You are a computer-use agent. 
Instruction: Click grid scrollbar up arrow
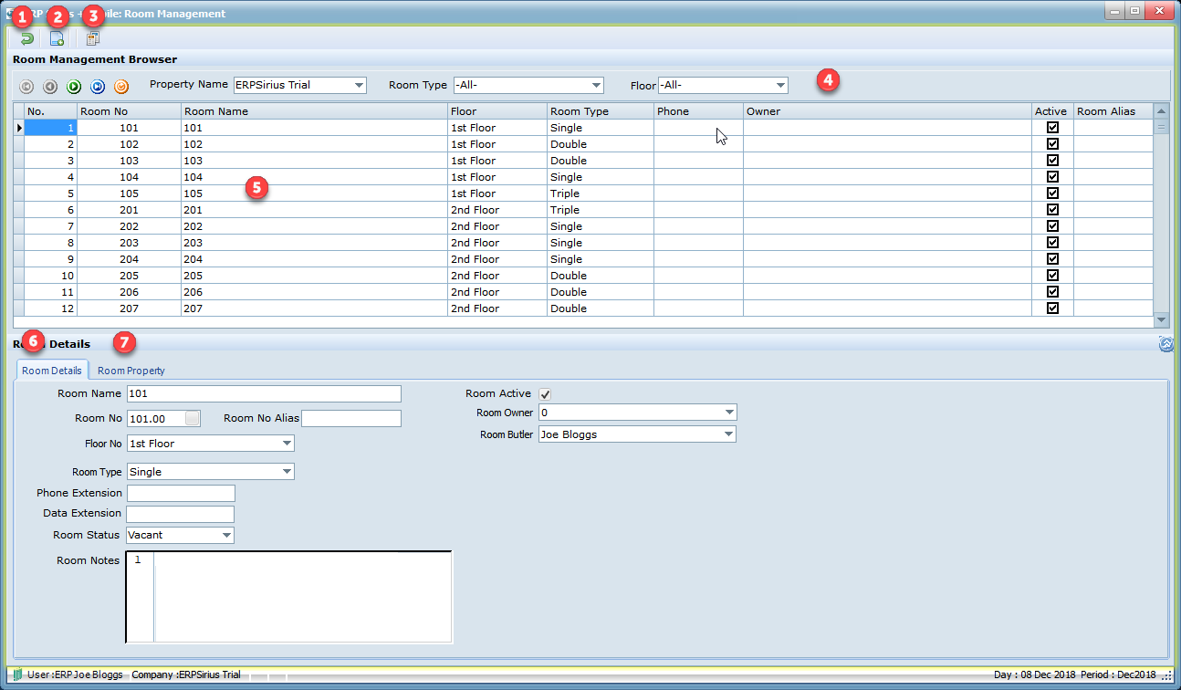(1162, 111)
